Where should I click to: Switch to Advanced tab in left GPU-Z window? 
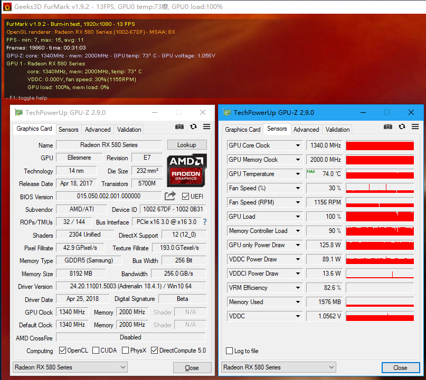click(x=98, y=130)
